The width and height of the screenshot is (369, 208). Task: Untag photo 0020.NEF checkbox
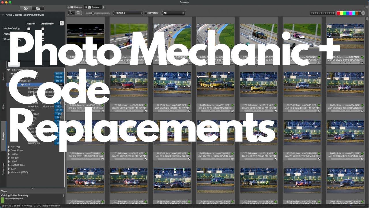click(319, 158)
